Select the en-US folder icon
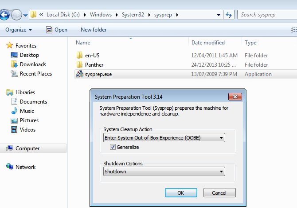 point(80,56)
